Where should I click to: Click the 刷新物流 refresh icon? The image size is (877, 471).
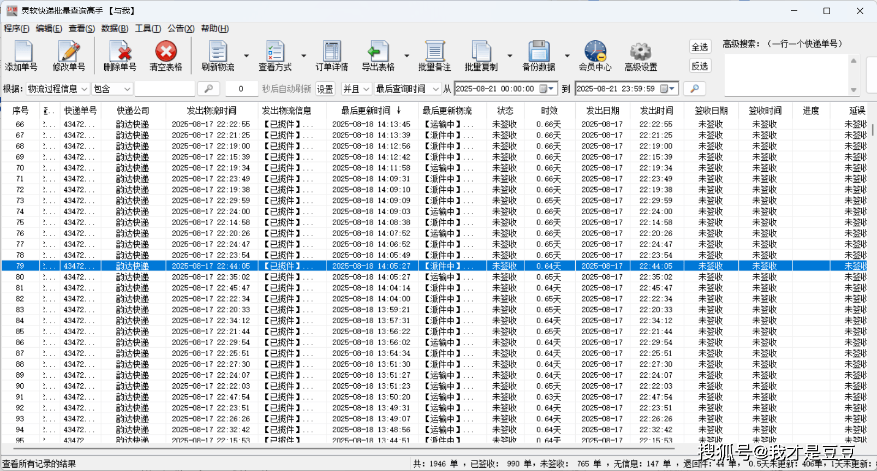[218, 52]
